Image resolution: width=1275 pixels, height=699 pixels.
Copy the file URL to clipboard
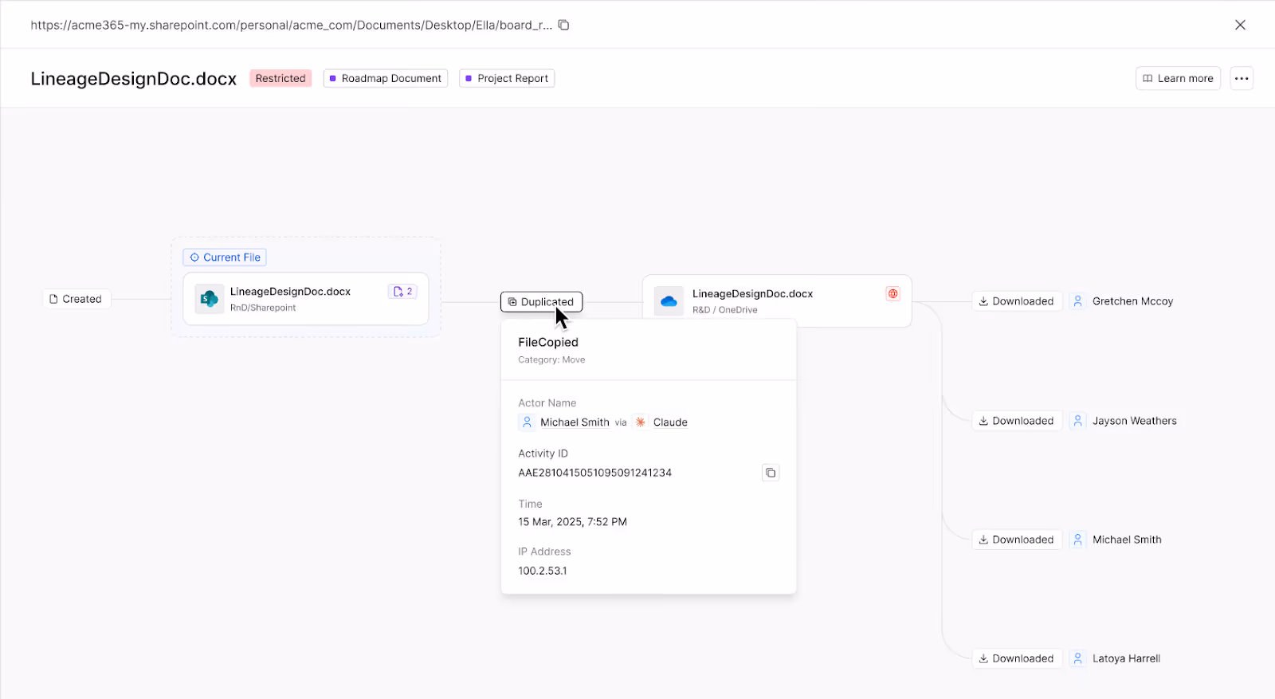pos(563,25)
